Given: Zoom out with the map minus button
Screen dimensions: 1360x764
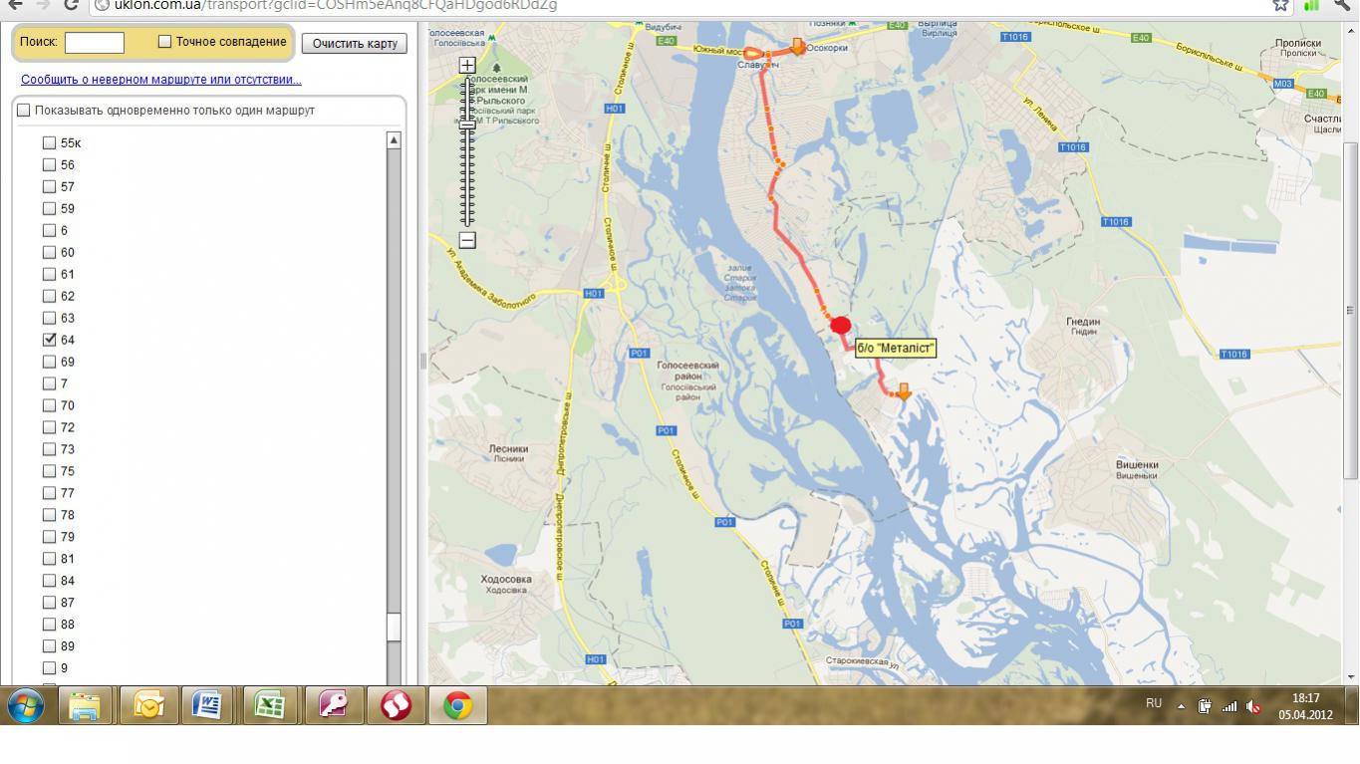Looking at the screenshot, I should [467, 240].
